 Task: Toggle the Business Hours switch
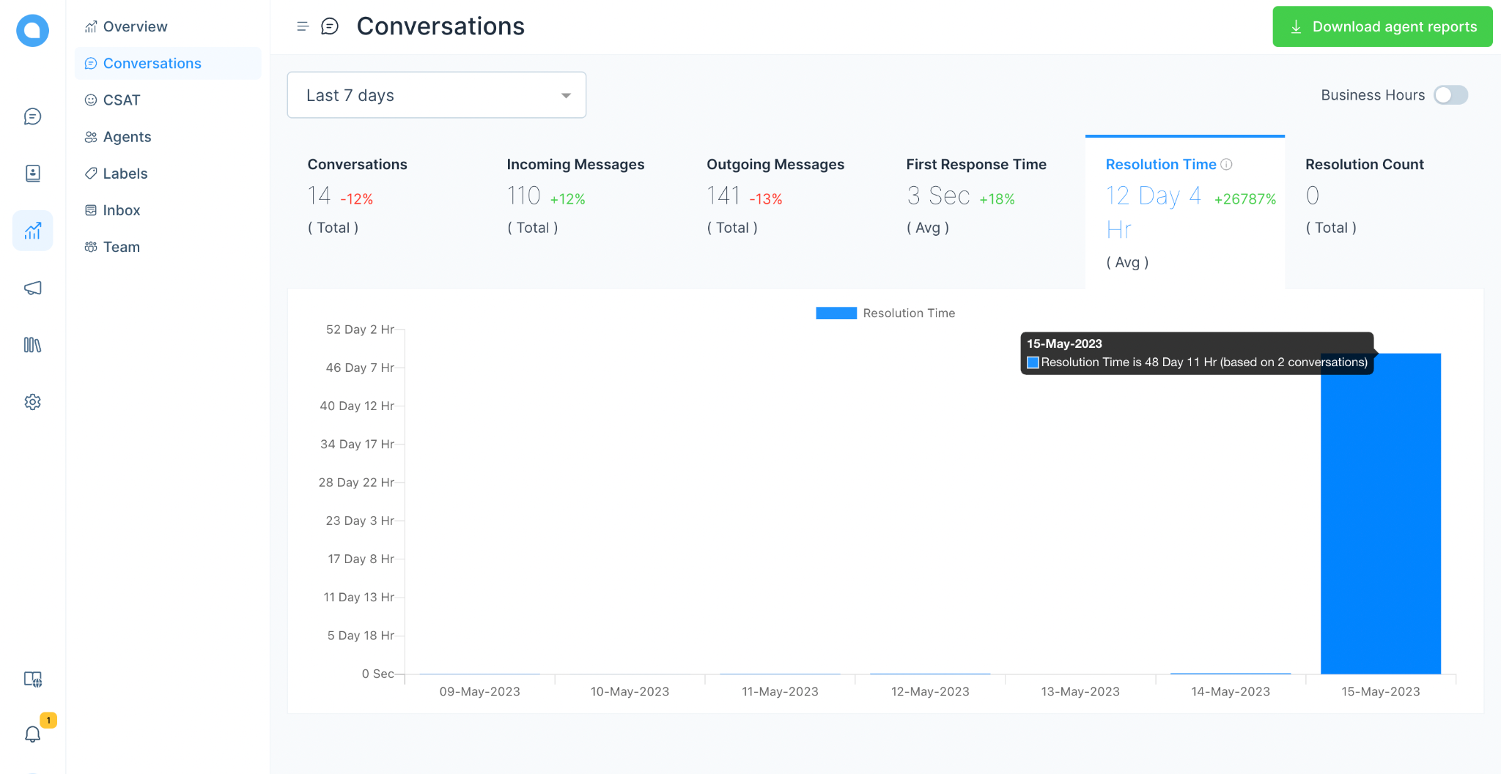pos(1450,95)
